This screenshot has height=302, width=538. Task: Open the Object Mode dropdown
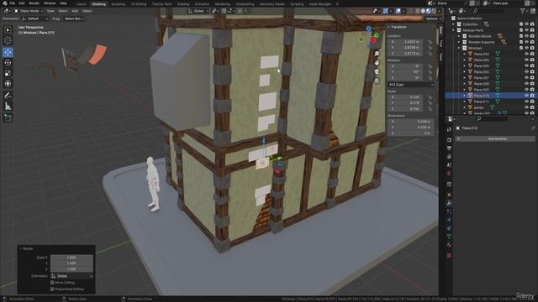[29, 11]
